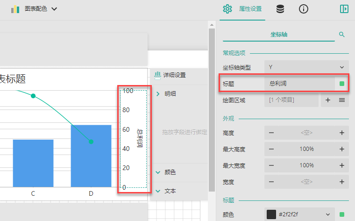Decrease 最大高度 with the minus button
The height and width of the screenshot is (221, 355).
[271, 149]
